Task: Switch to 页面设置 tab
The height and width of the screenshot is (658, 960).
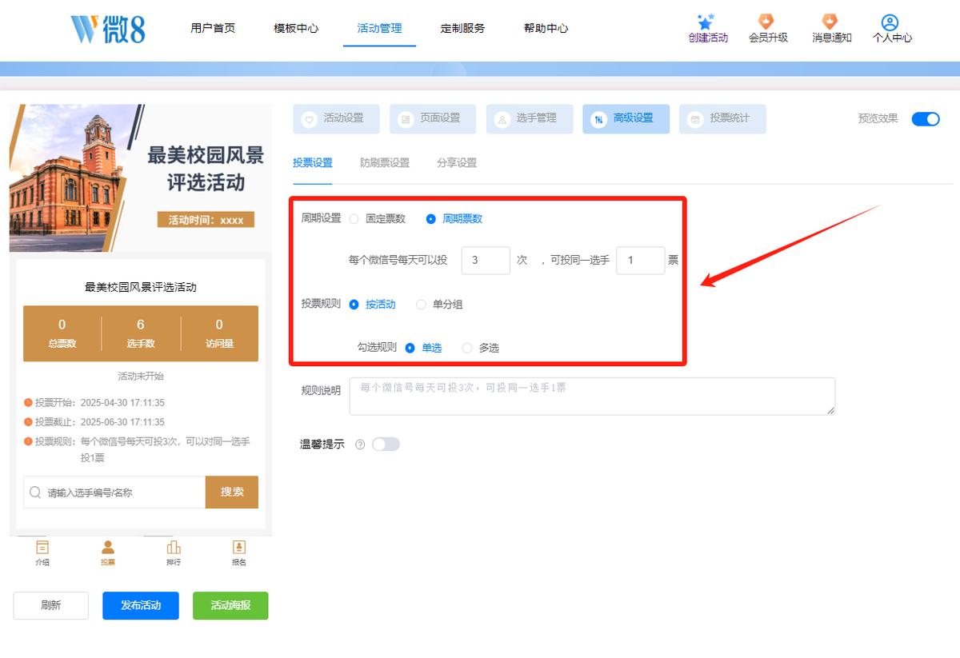Action: tap(433, 119)
